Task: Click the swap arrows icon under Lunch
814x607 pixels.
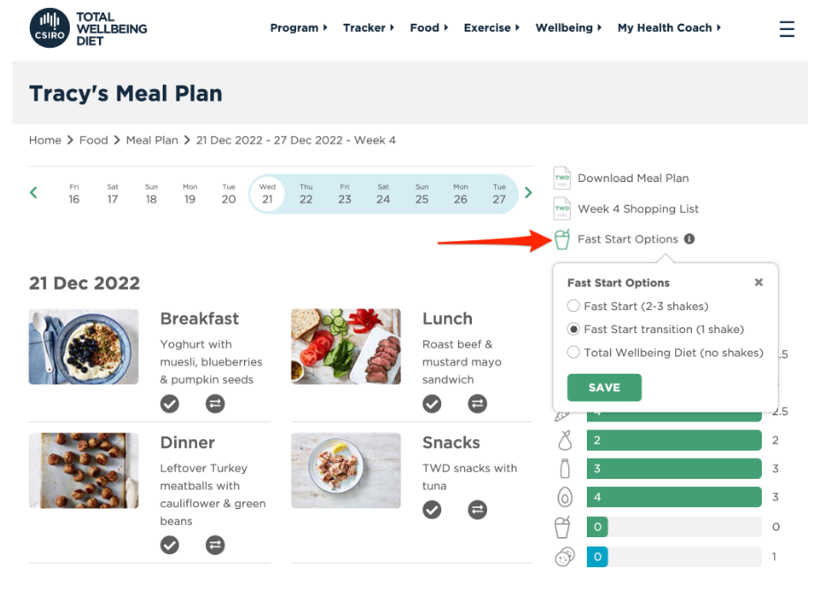Action: [477, 404]
